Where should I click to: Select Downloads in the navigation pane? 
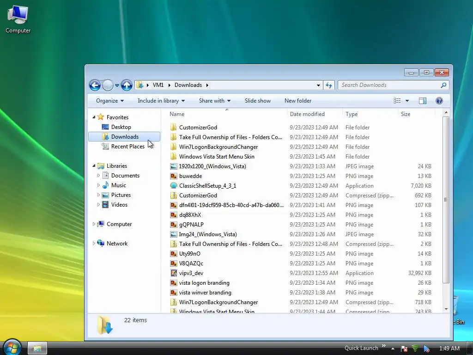coord(124,137)
